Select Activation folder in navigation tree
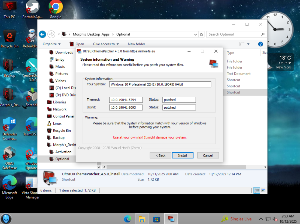This screenshot has width=300, height=224. coord(60,152)
